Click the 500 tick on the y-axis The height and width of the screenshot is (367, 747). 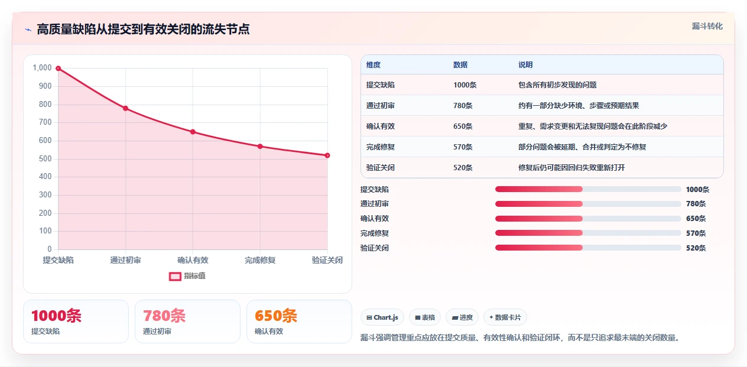coord(45,159)
